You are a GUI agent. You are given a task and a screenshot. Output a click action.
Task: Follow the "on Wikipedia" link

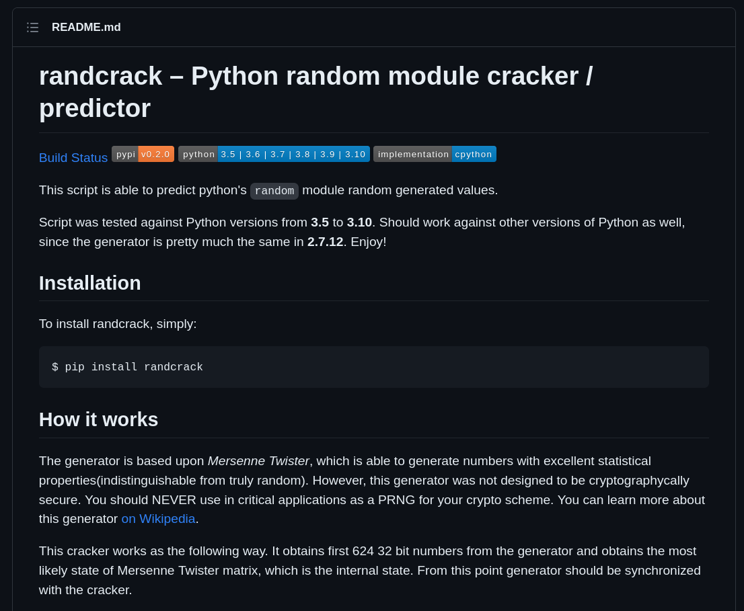pos(158,519)
